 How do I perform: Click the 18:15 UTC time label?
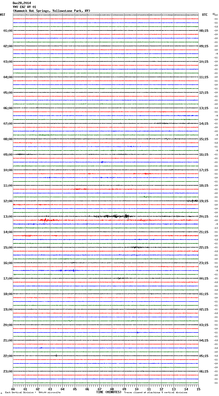(x=204, y=186)
